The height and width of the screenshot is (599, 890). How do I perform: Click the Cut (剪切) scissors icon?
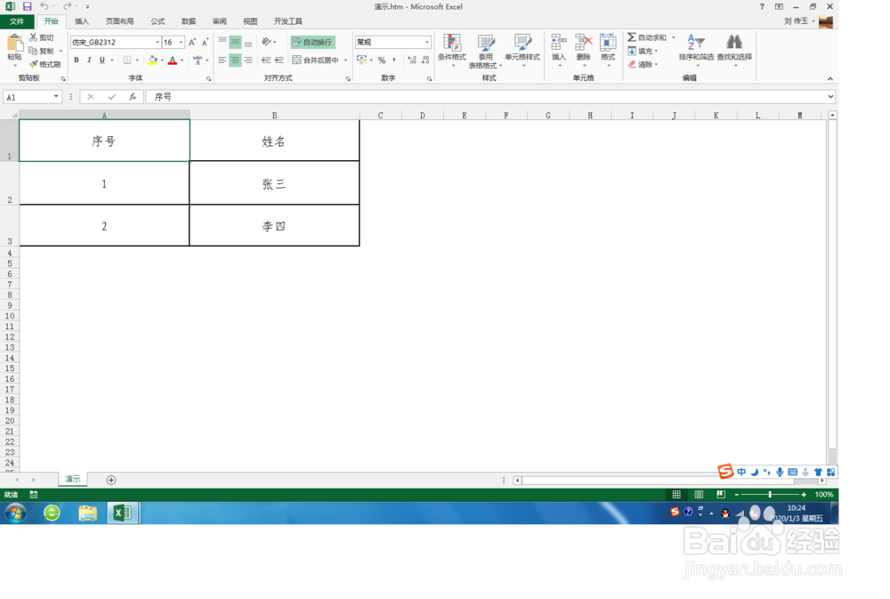[34, 37]
